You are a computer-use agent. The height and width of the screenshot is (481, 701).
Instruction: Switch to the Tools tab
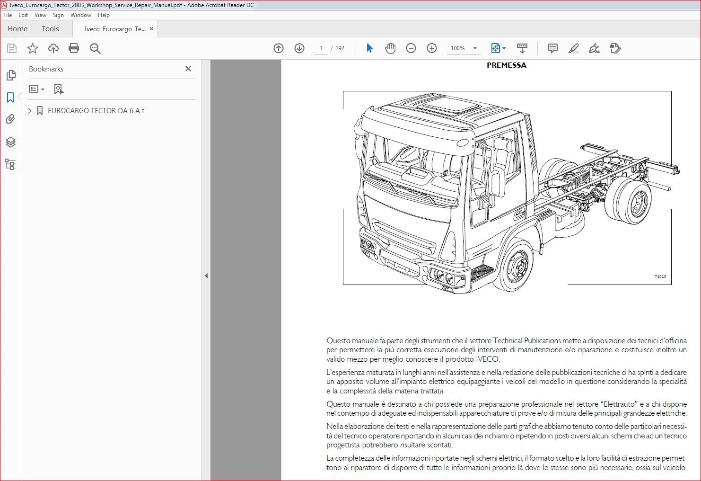[50, 29]
